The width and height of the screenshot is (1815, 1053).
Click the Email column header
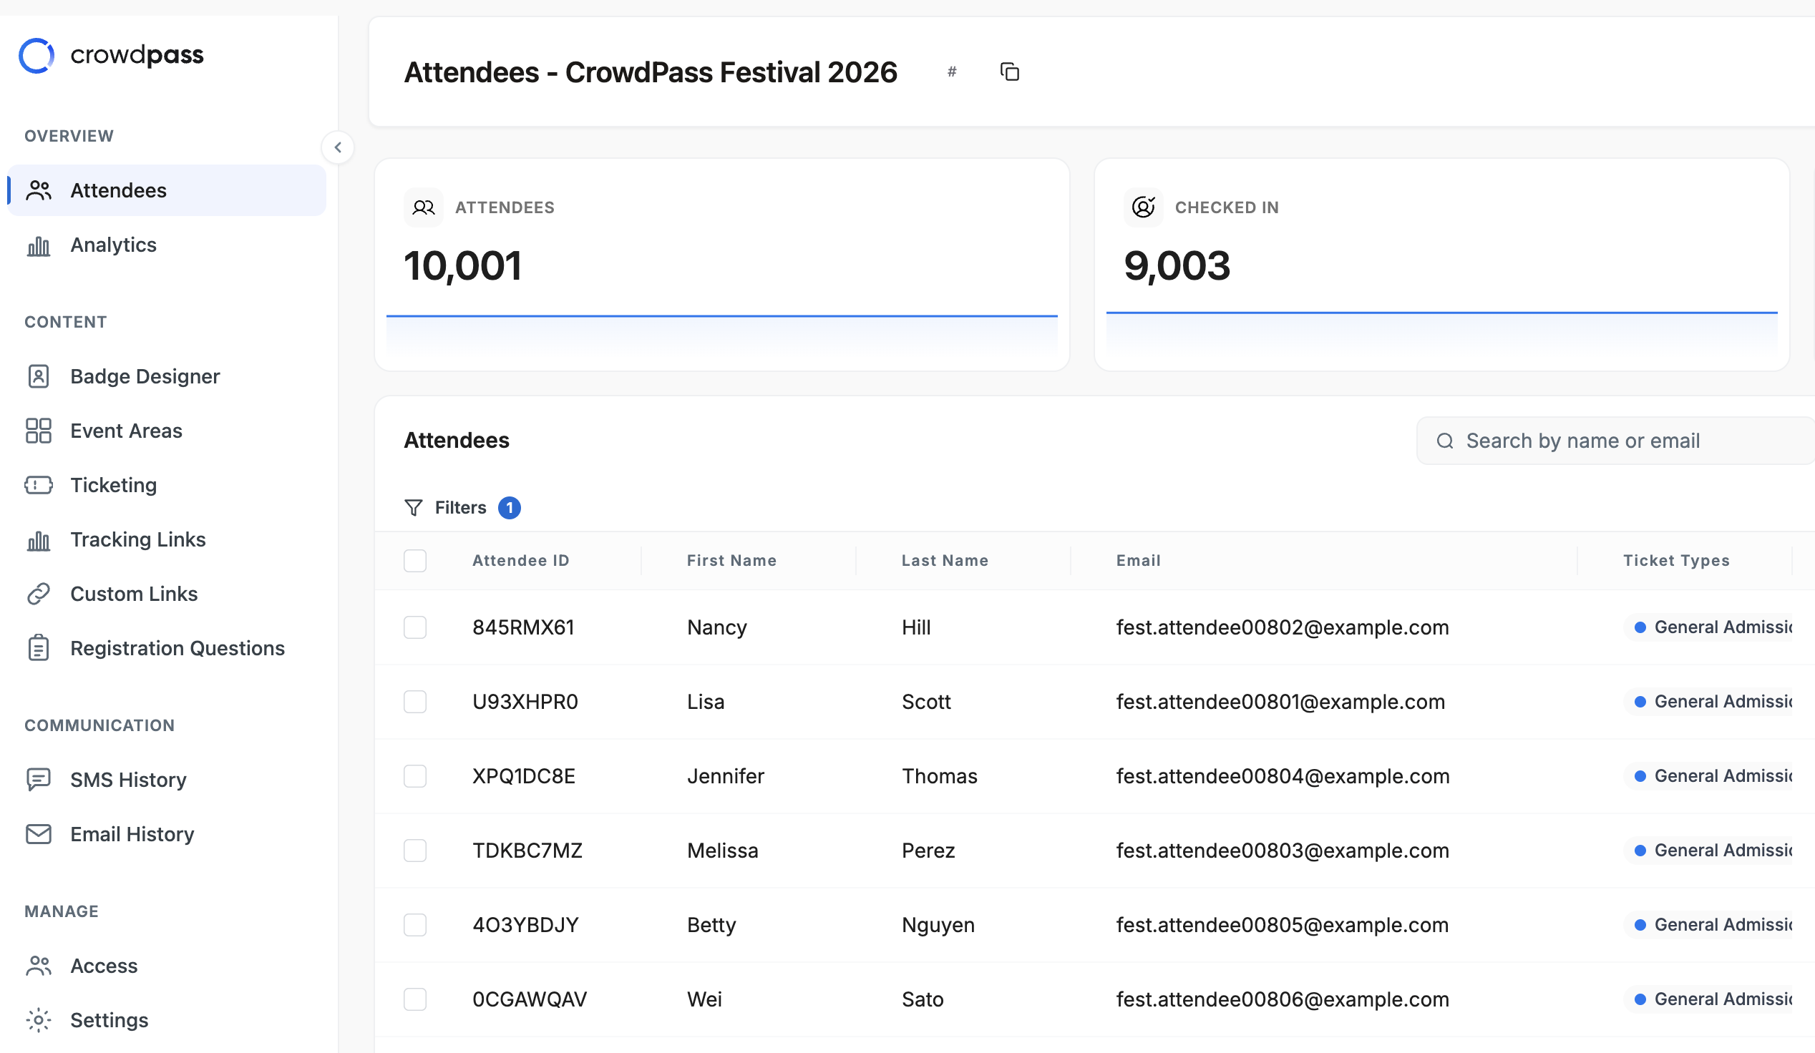click(1139, 561)
